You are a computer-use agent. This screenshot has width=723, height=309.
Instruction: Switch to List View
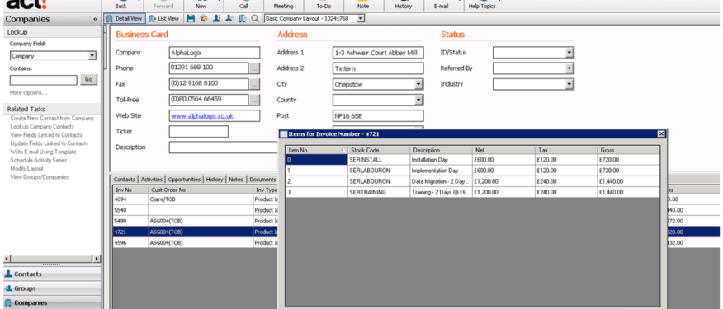click(164, 19)
